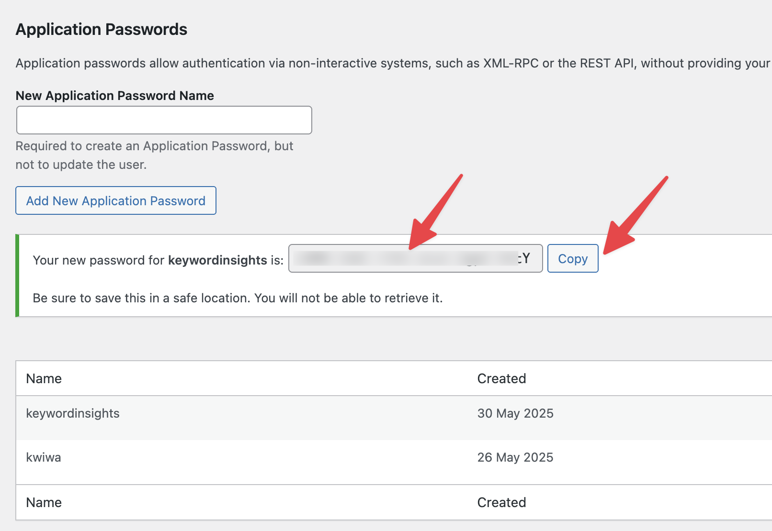The height and width of the screenshot is (531, 772).
Task: Click the 'Your new password for' notice text
Action: [x=99, y=260]
